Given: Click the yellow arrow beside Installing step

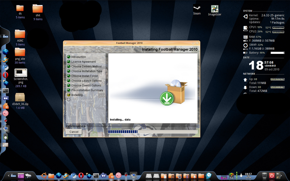Looking at the screenshot, I should (68, 95).
